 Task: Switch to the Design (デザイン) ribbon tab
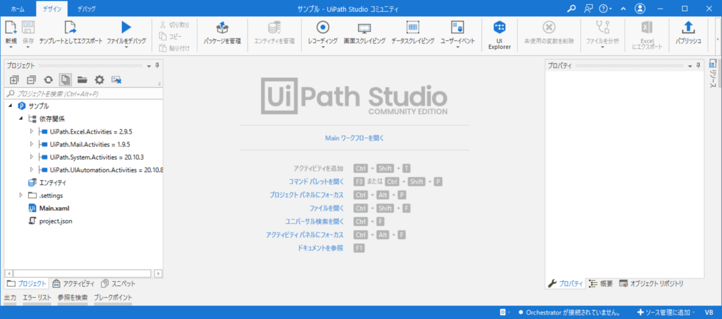coord(52,9)
